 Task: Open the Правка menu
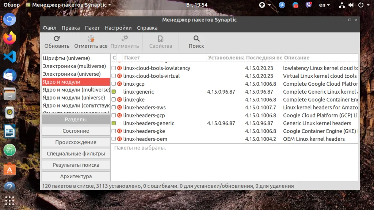pyautogui.click(x=70, y=28)
